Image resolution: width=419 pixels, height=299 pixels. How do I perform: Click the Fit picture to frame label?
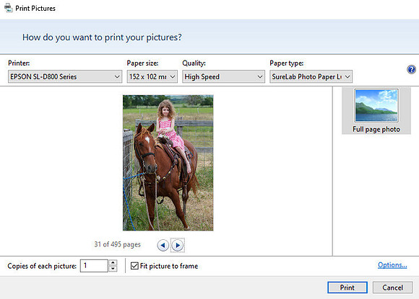click(x=169, y=266)
